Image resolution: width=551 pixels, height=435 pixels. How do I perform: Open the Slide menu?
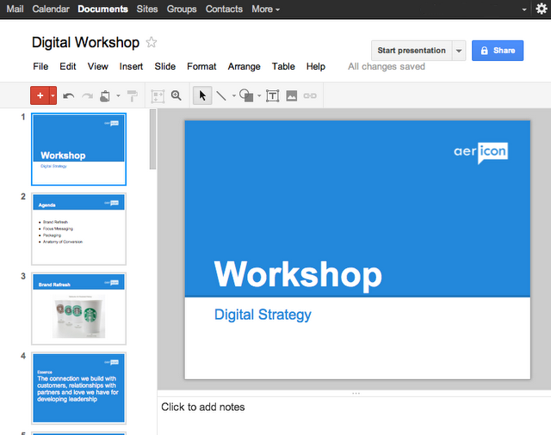tap(165, 67)
